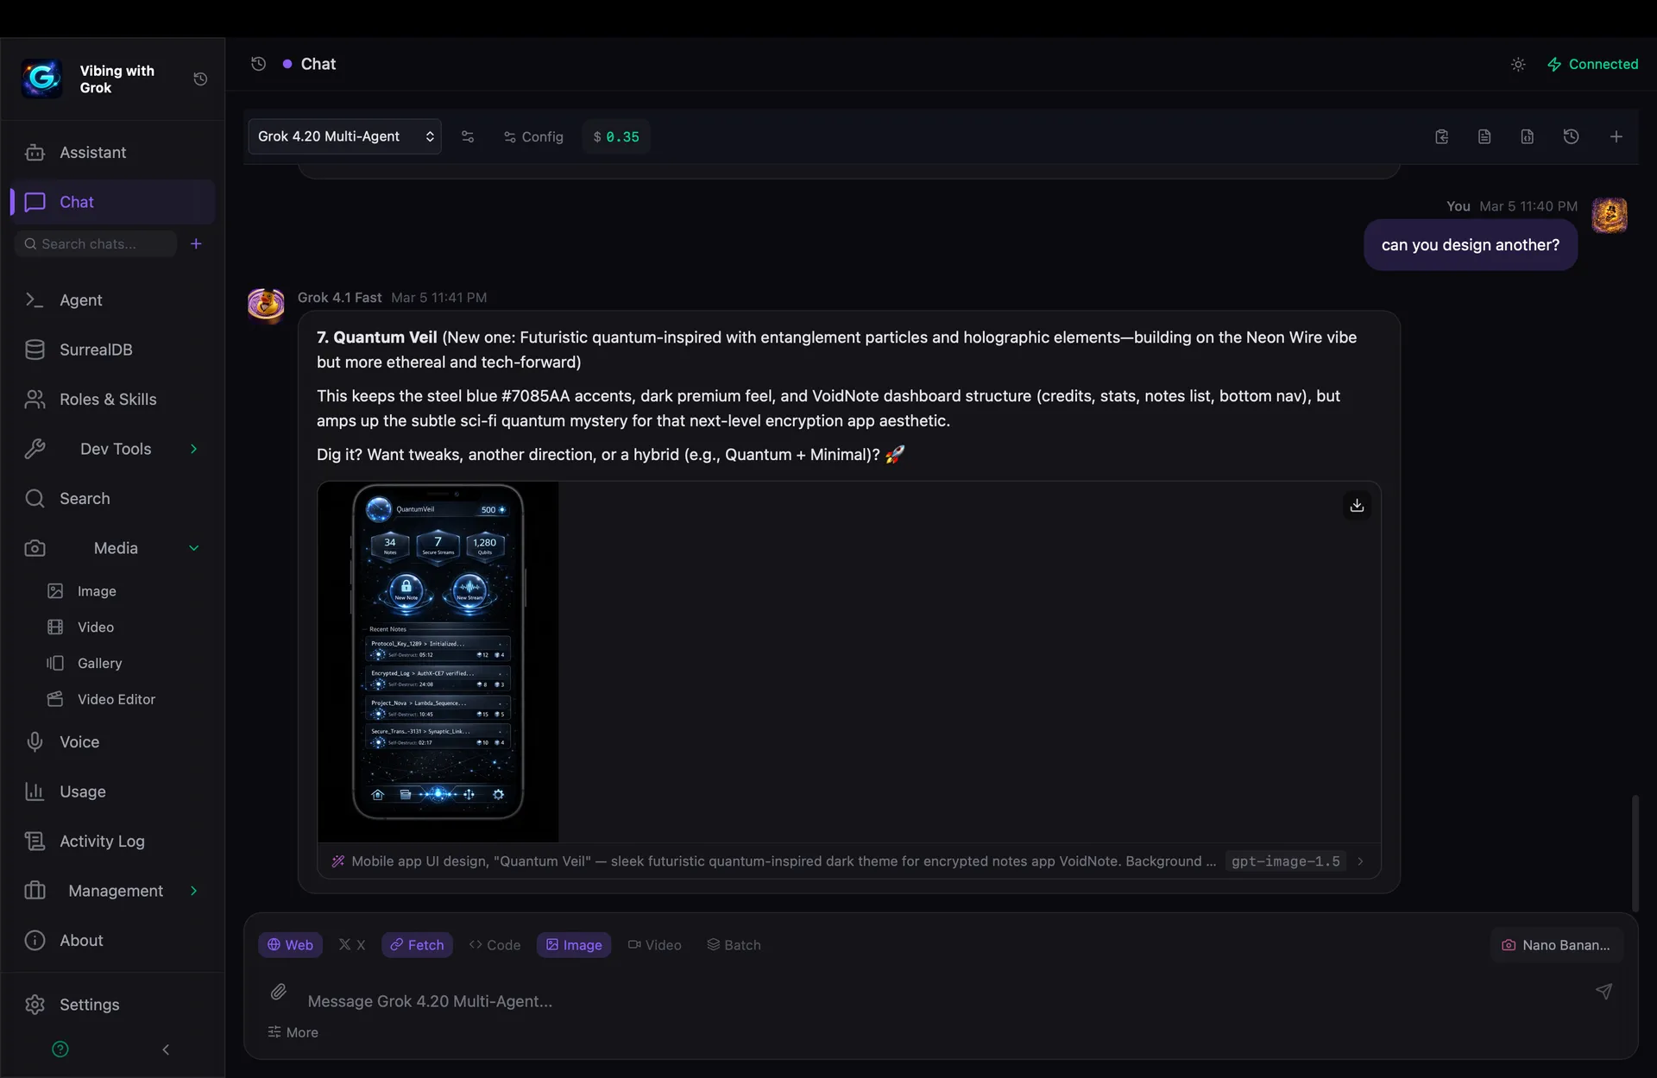This screenshot has height=1078, width=1657.
Task: Switch theme using the sun icon
Action: click(1519, 64)
